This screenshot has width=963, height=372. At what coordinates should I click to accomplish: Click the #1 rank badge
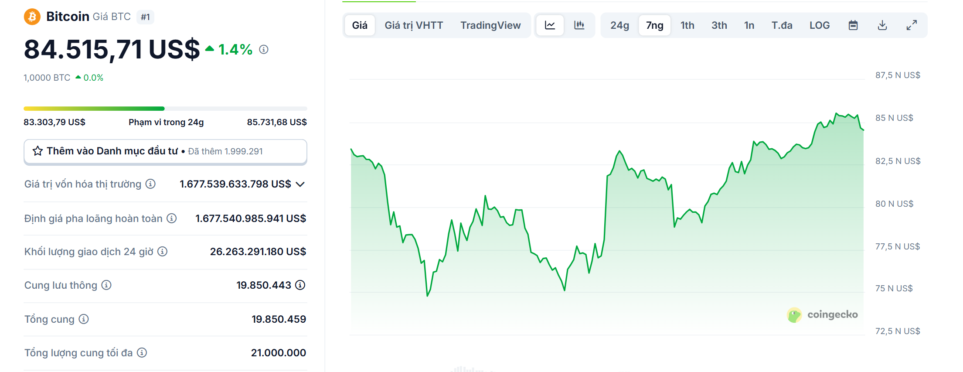(x=145, y=17)
